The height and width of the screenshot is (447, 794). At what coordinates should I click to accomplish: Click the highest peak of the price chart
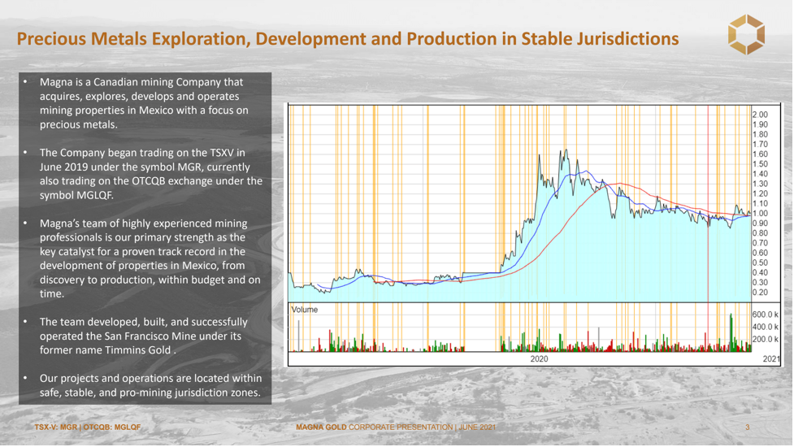(566, 151)
